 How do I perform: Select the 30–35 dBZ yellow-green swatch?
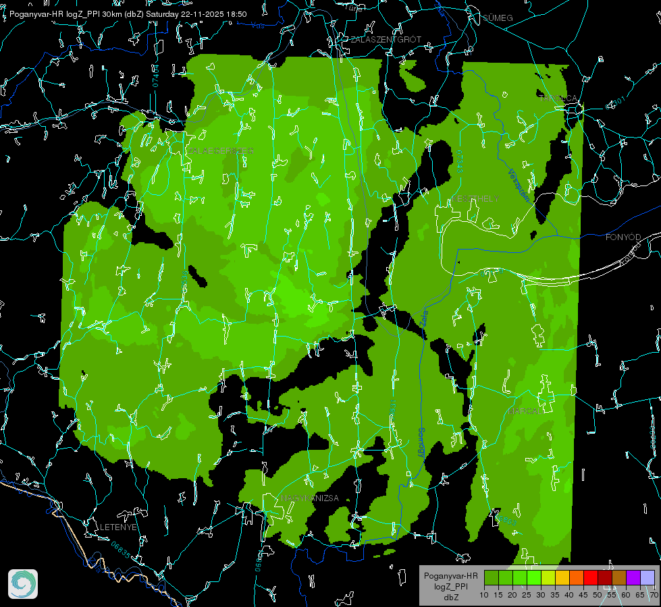pos(548,578)
